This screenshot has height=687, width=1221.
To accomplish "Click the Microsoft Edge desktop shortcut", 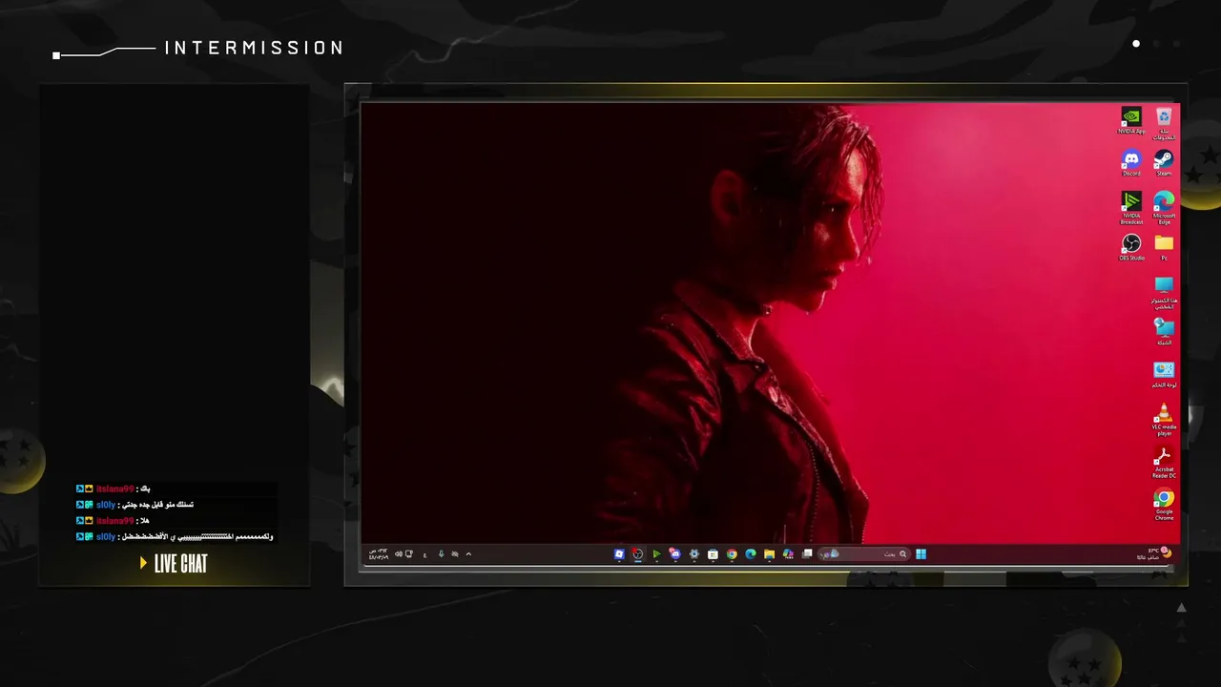I will tap(1164, 207).
